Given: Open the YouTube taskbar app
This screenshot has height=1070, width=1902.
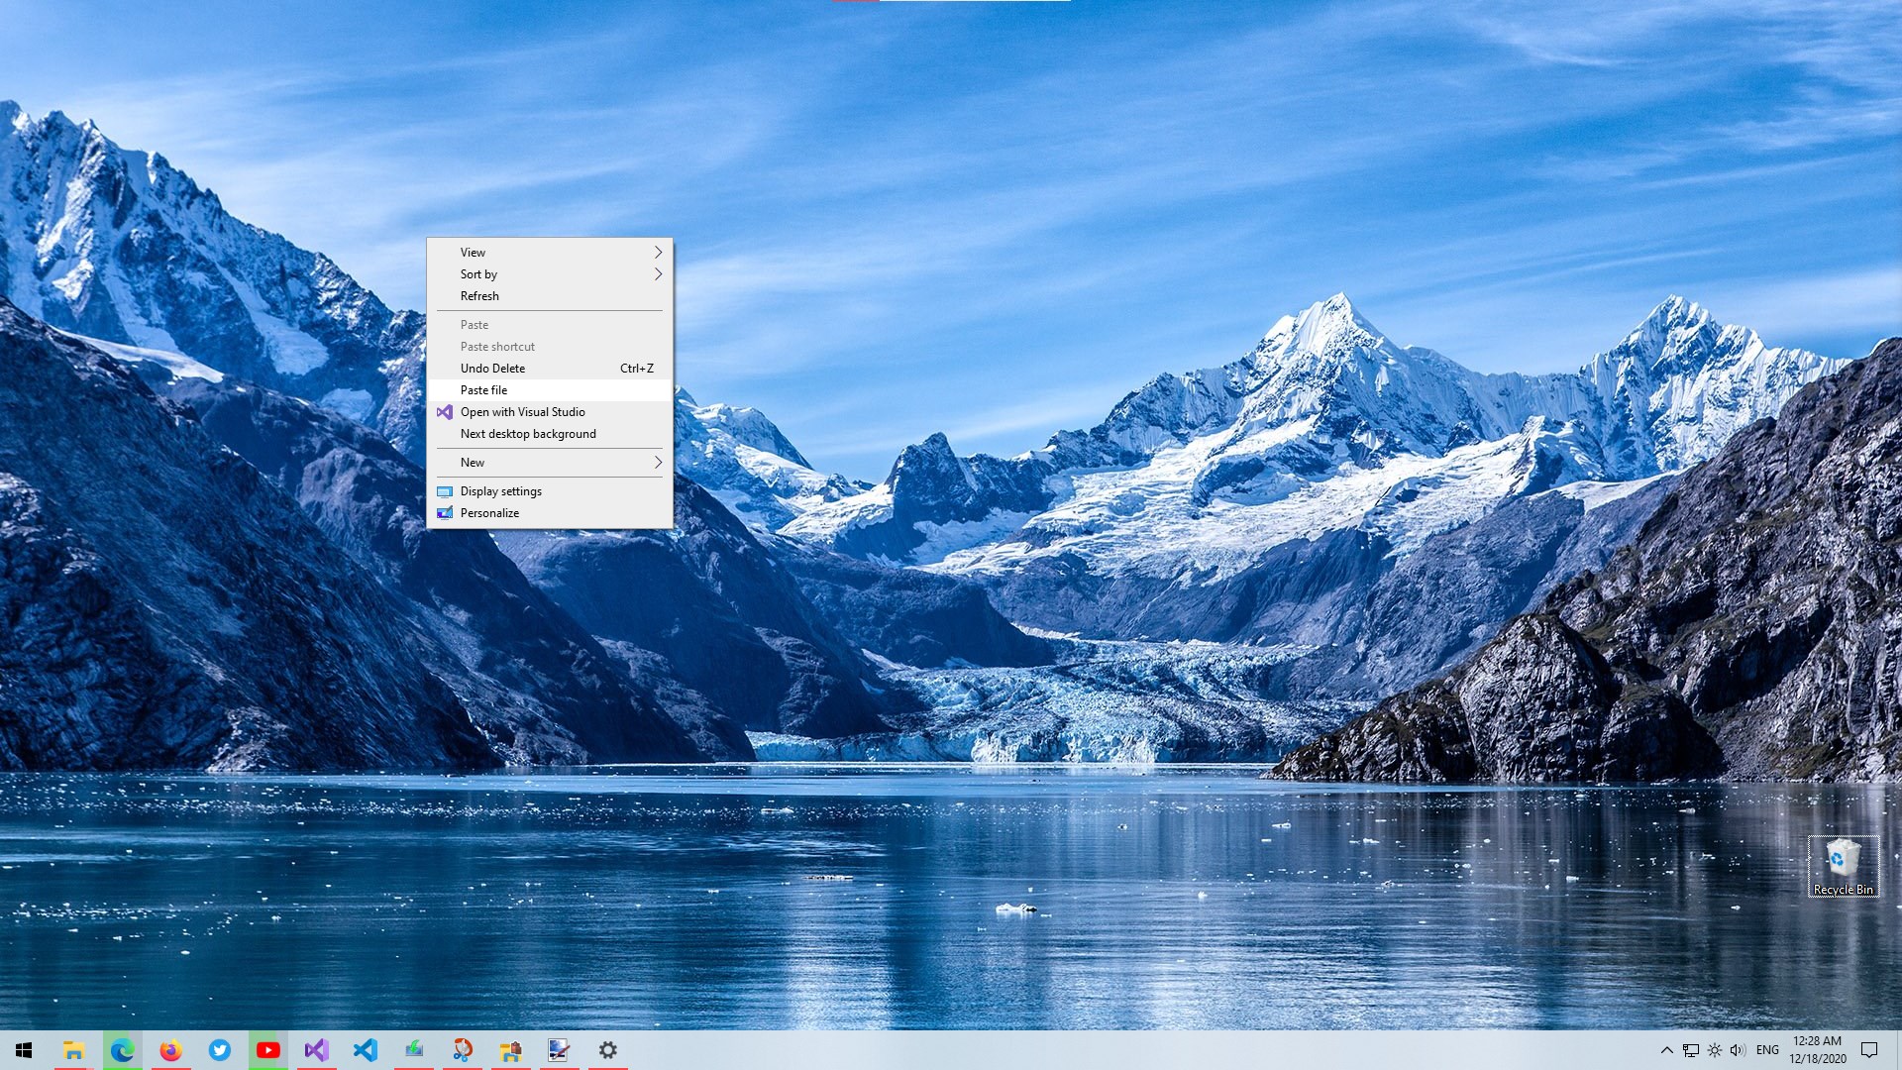Looking at the screenshot, I should click(x=267, y=1050).
